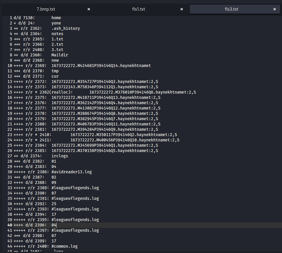Image resolution: width=282 pixels, height=253 pixels.
Task: Click the #common.log file entry
Action: 64,246
